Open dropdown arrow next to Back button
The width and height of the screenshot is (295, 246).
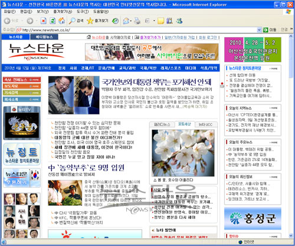tap(22, 21)
